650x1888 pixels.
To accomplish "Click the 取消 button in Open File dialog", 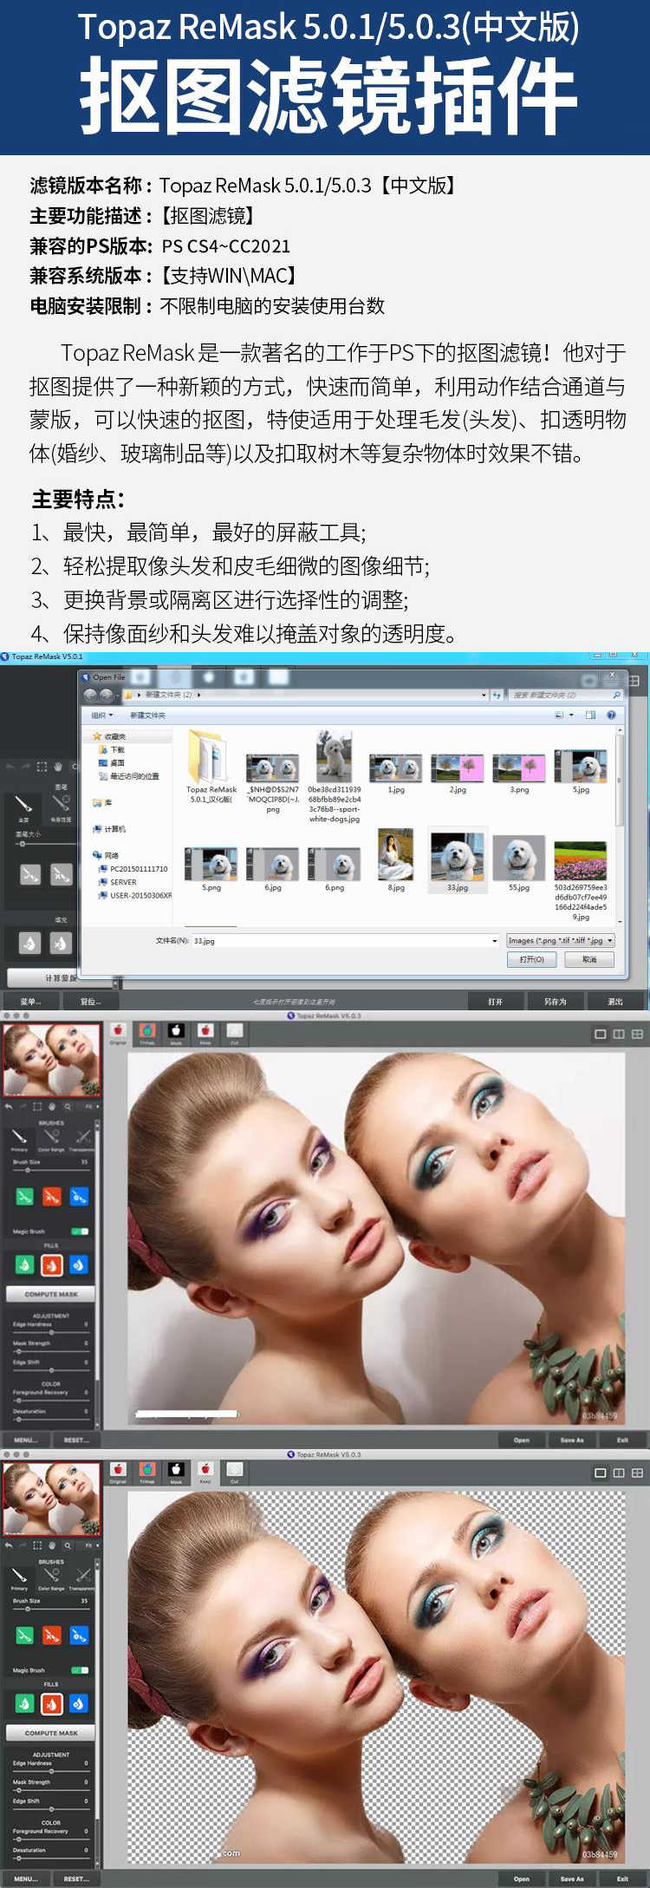I will click(x=589, y=959).
